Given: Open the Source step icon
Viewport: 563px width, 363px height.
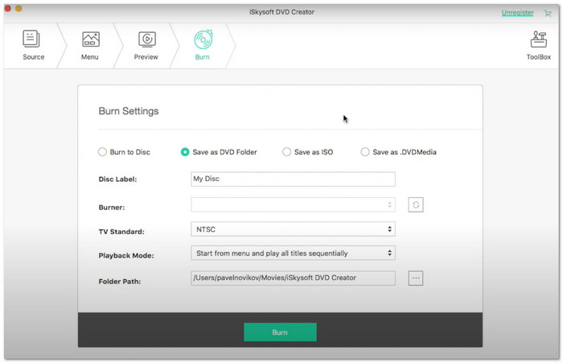Looking at the screenshot, I should click(x=31, y=39).
